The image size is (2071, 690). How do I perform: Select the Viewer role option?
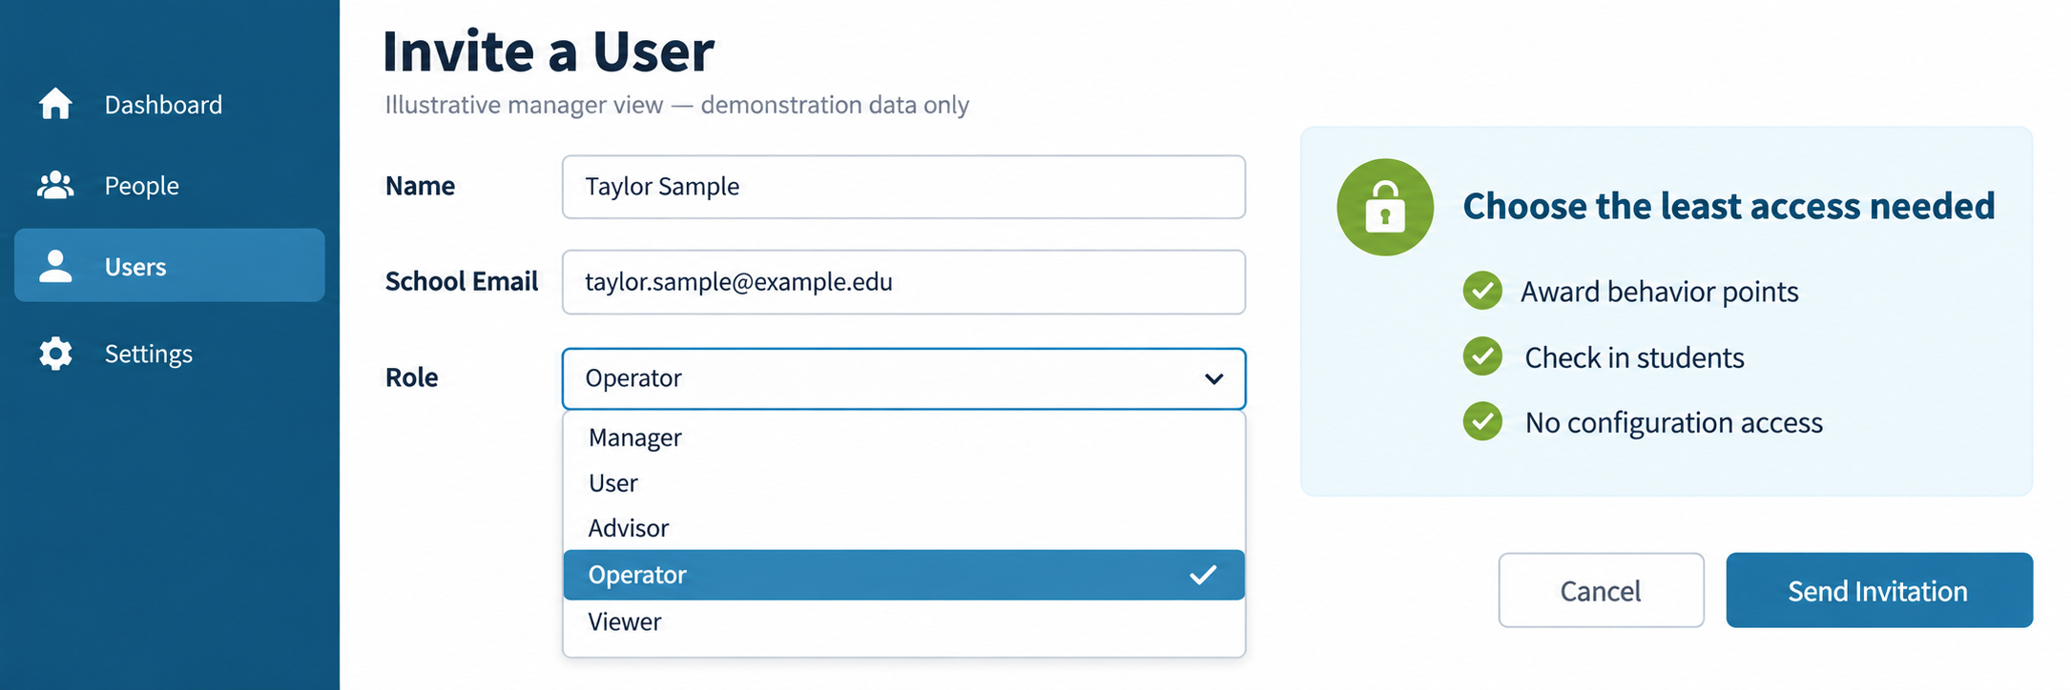pos(903,621)
